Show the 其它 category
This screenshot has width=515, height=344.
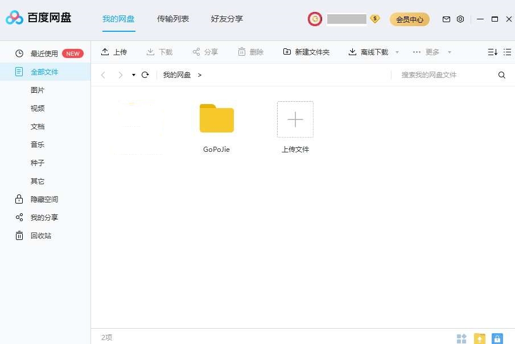38,181
